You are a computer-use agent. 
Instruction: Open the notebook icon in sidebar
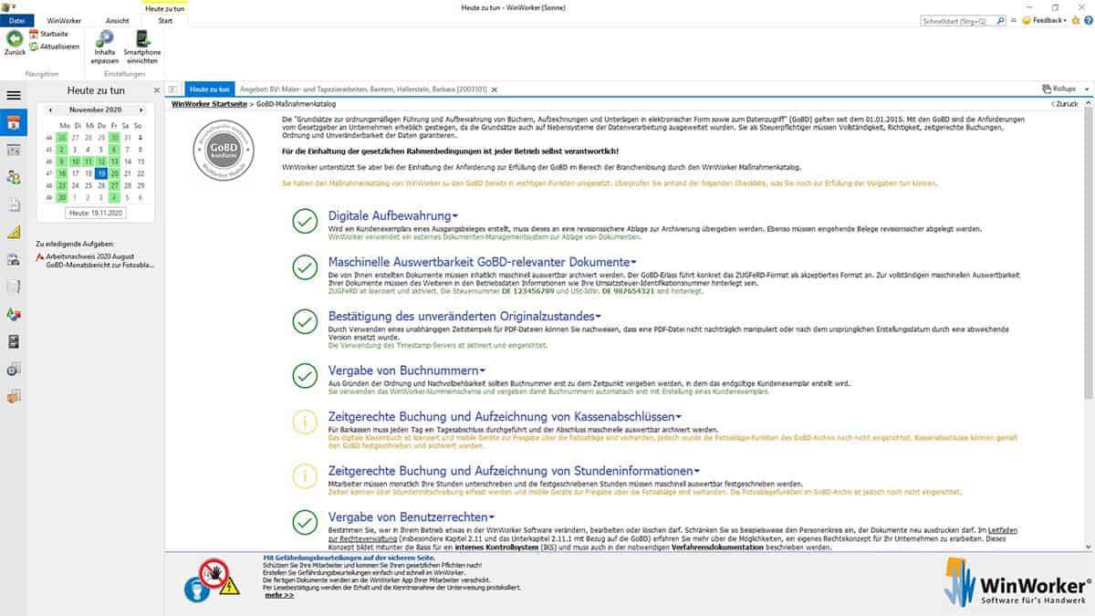point(13,287)
